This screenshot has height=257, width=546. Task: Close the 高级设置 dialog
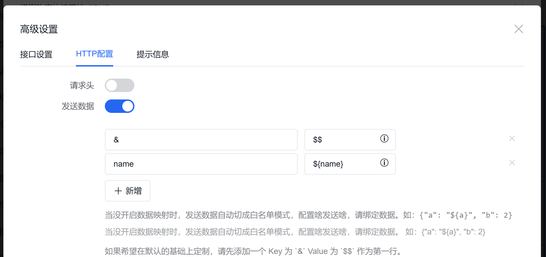click(x=518, y=29)
